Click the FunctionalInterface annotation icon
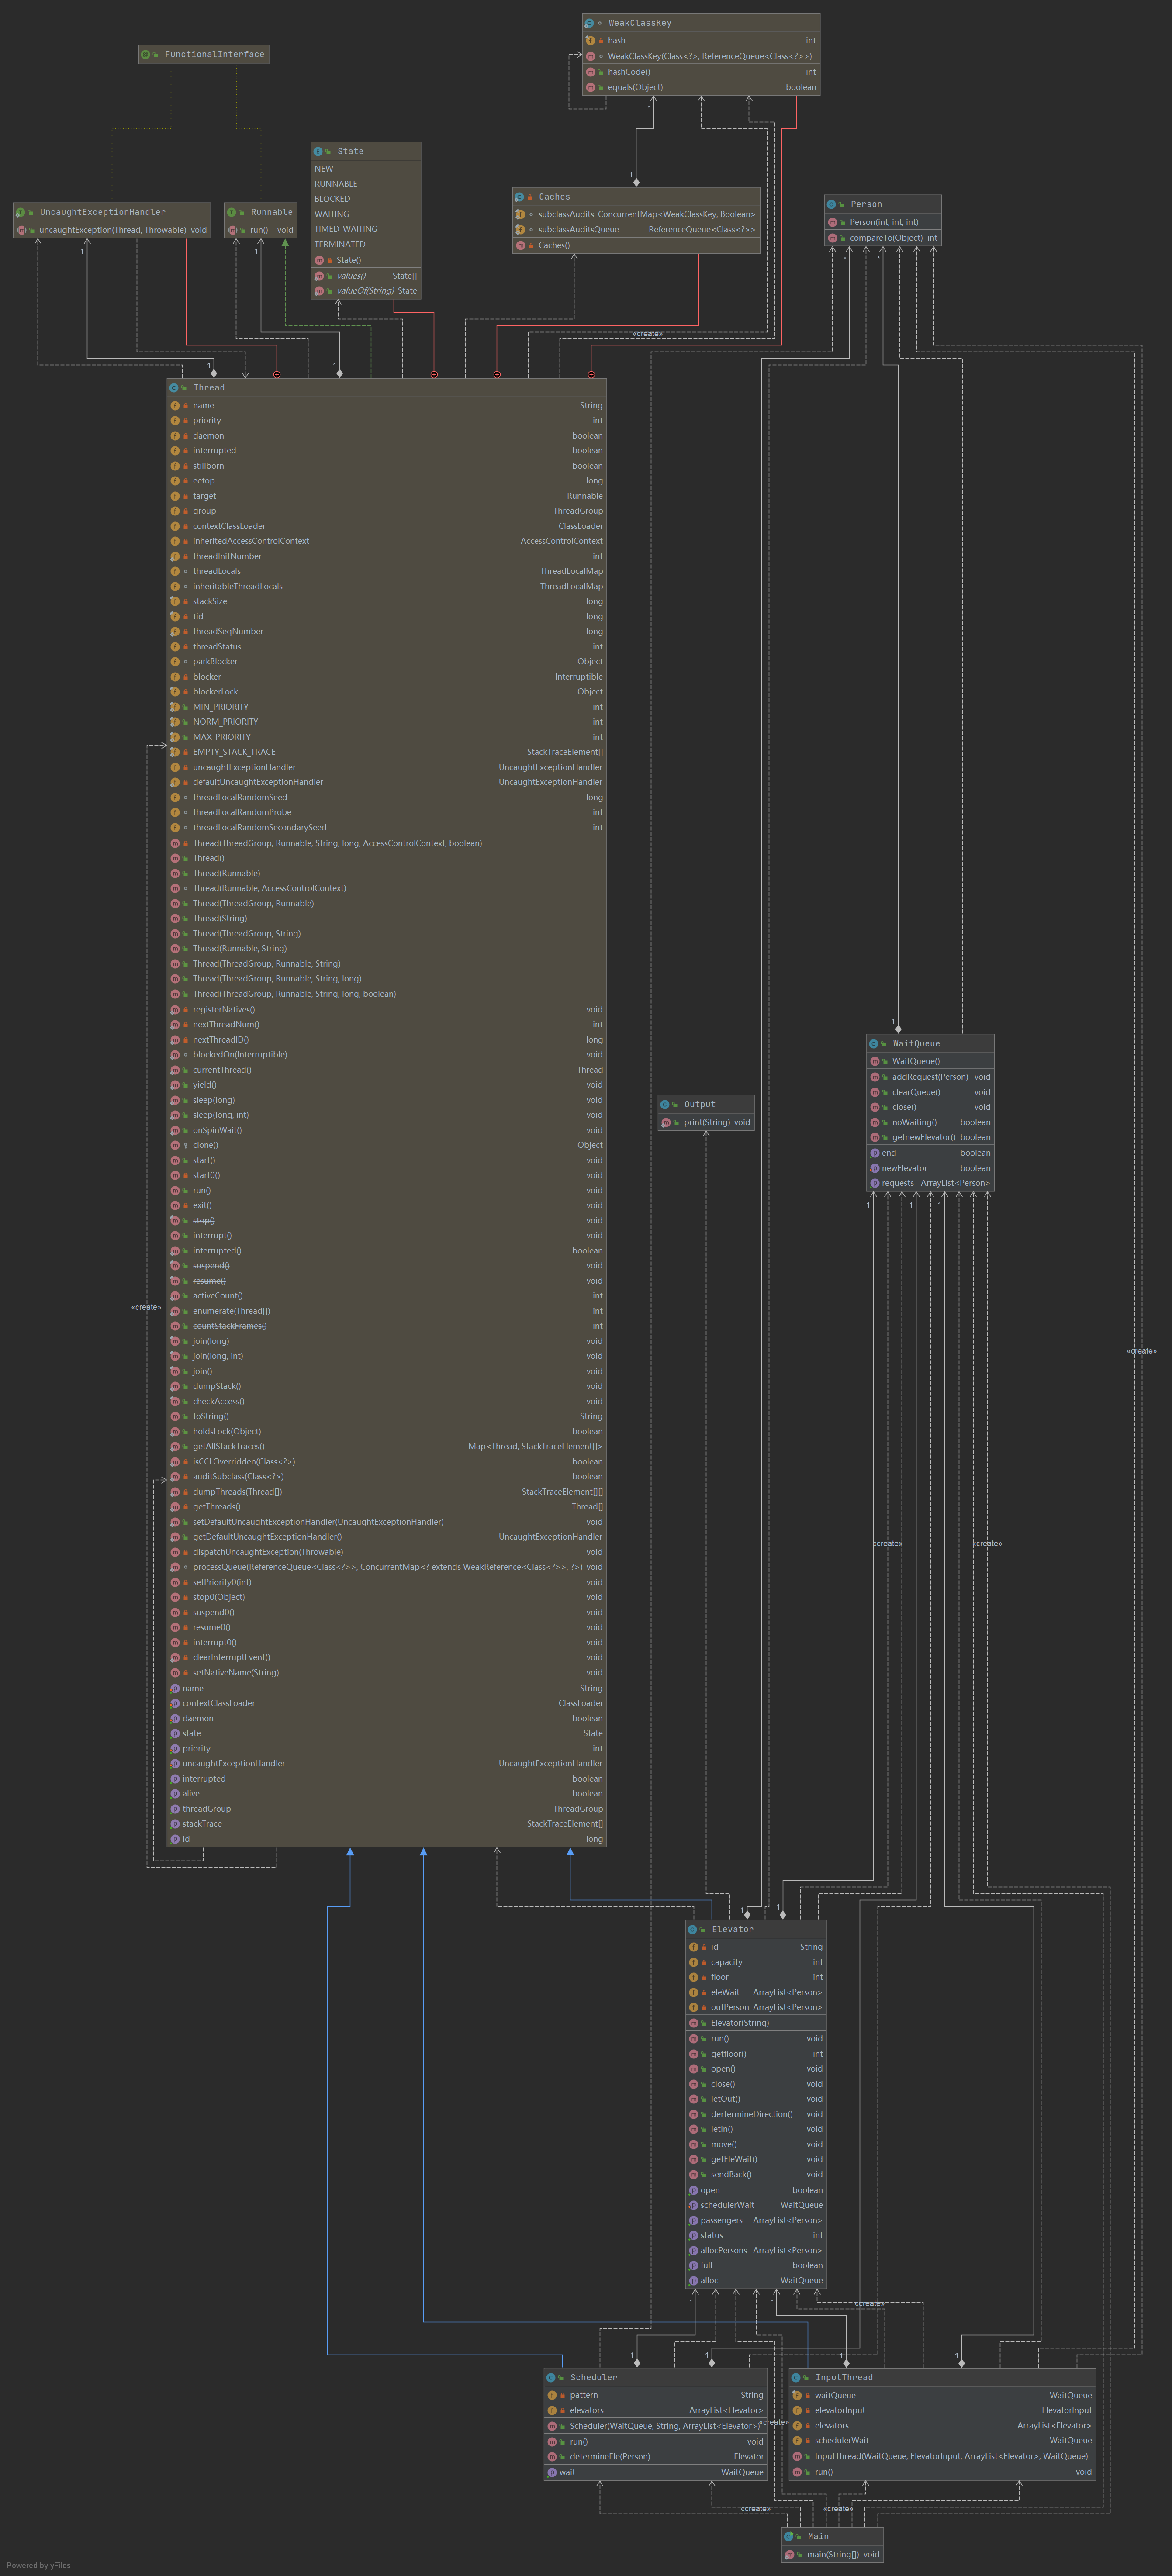Image resolution: width=1172 pixels, height=2576 pixels. (x=146, y=54)
